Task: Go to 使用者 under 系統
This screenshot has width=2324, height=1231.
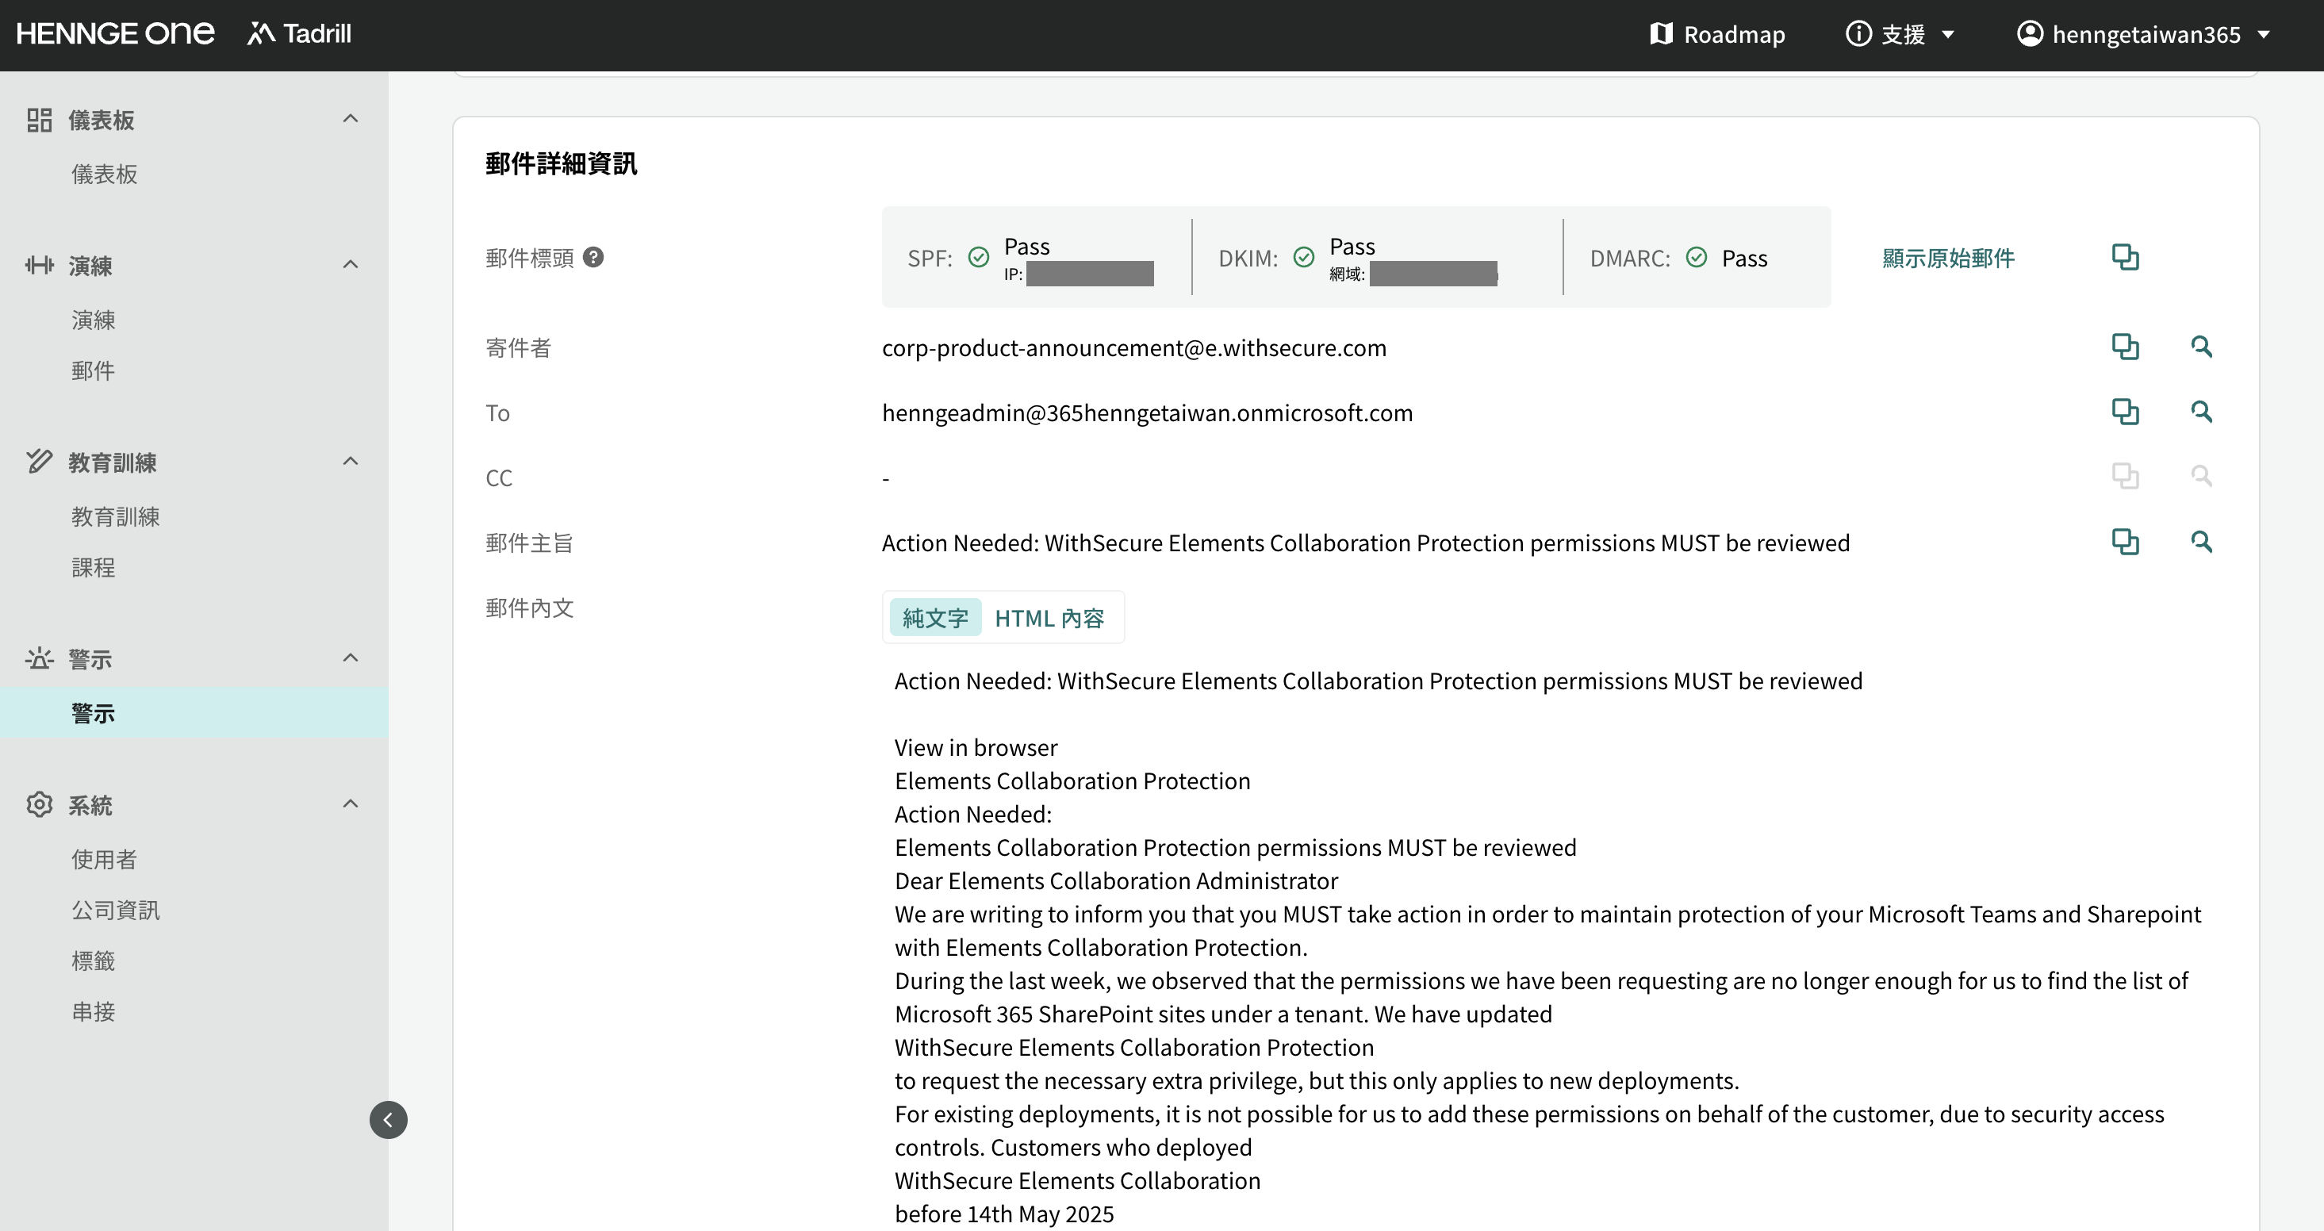Action: click(x=104, y=859)
